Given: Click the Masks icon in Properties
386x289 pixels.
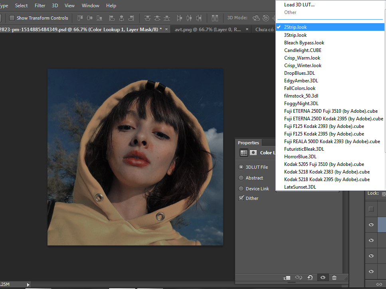Looking at the screenshot, I should coord(253,153).
